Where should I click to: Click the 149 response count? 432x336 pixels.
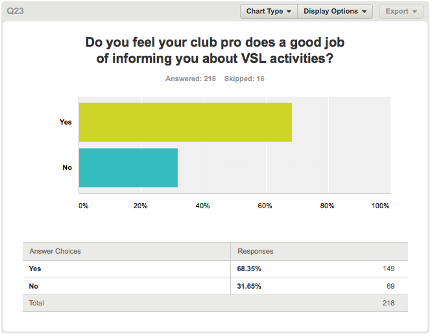tap(389, 269)
